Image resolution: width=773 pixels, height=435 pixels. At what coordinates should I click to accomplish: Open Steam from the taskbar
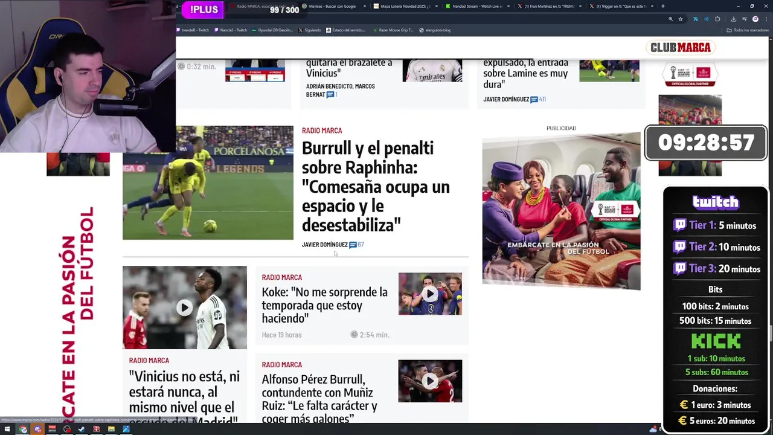point(82,430)
